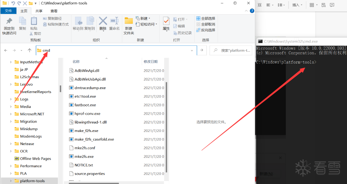Click comment icon in background editor toolbar

click(x=332, y=5)
